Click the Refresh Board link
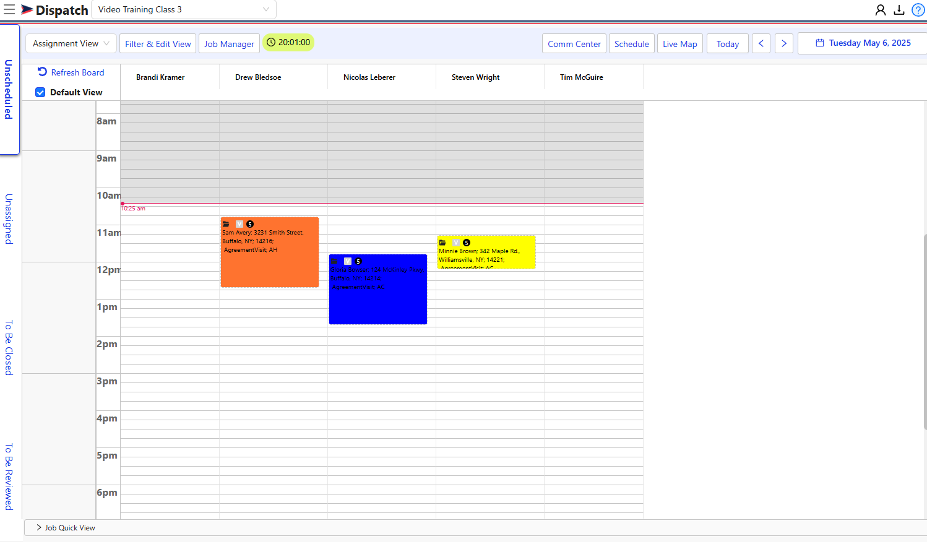The height and width of the screenshot is (544, 927). 77,72
